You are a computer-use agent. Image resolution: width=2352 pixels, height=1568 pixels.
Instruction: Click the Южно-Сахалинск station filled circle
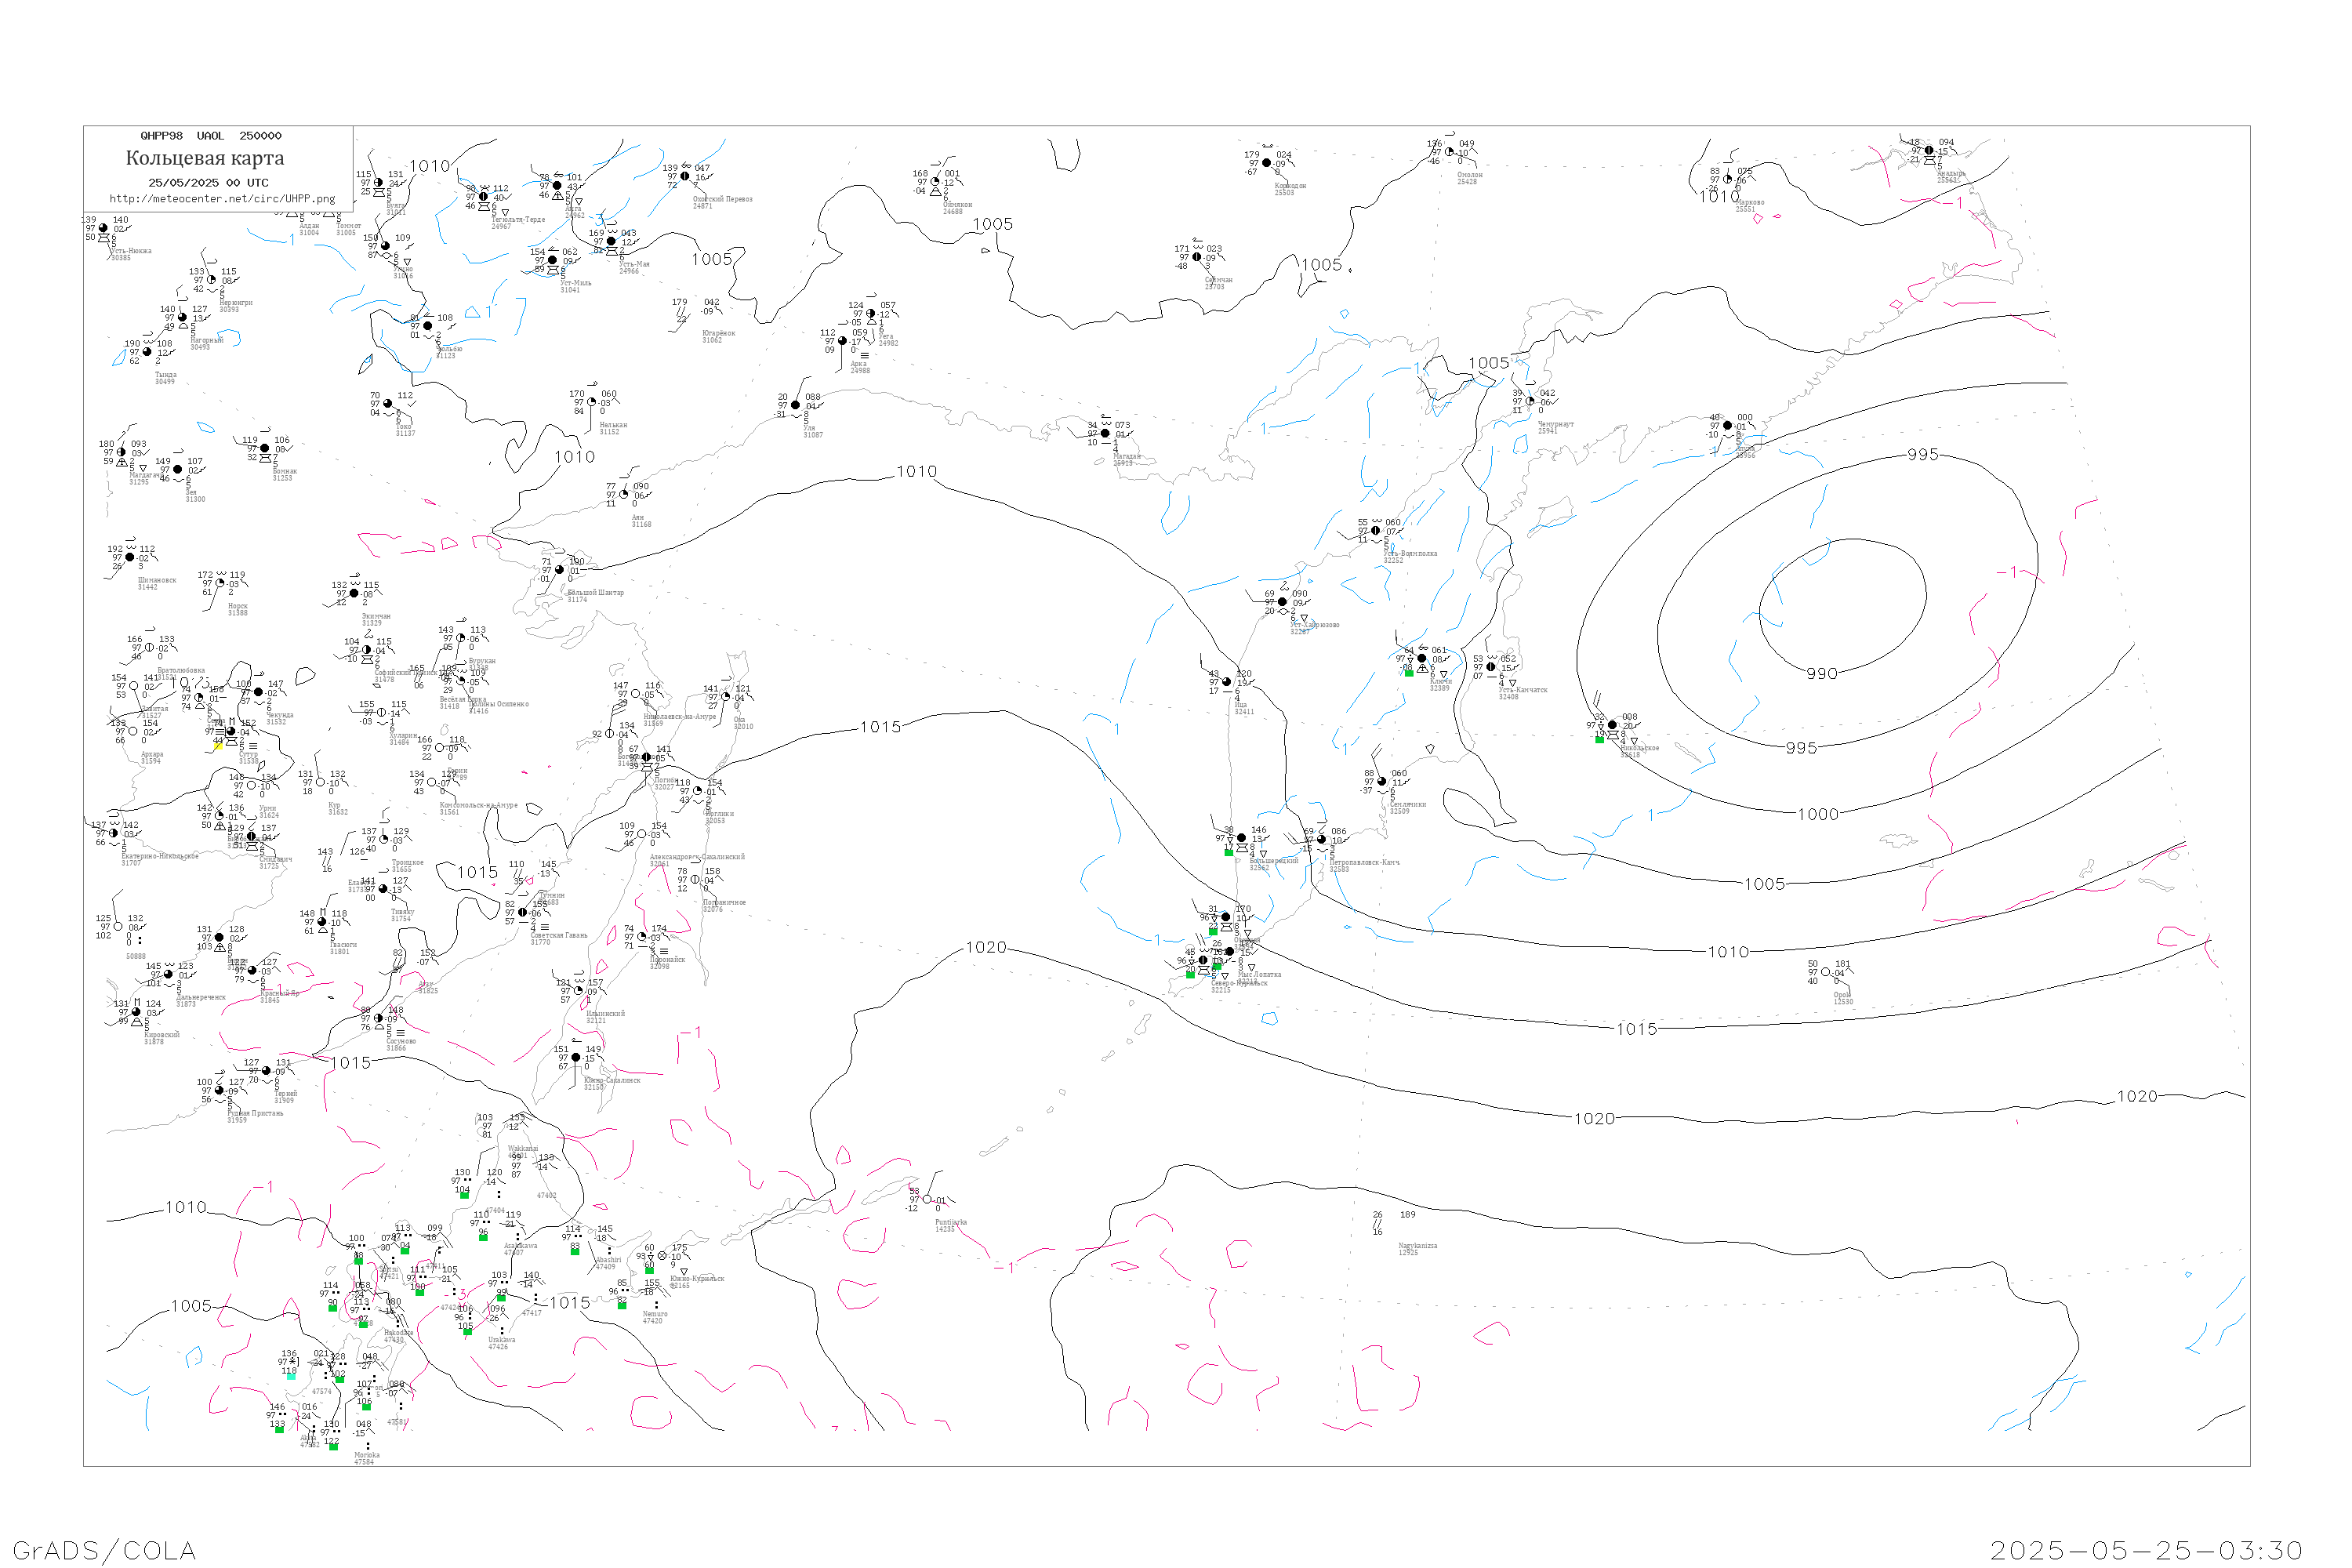[576, 1058]
